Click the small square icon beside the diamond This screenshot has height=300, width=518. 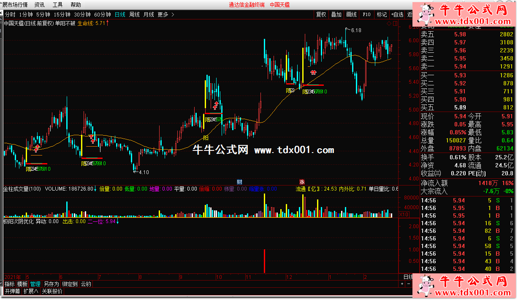395,24
